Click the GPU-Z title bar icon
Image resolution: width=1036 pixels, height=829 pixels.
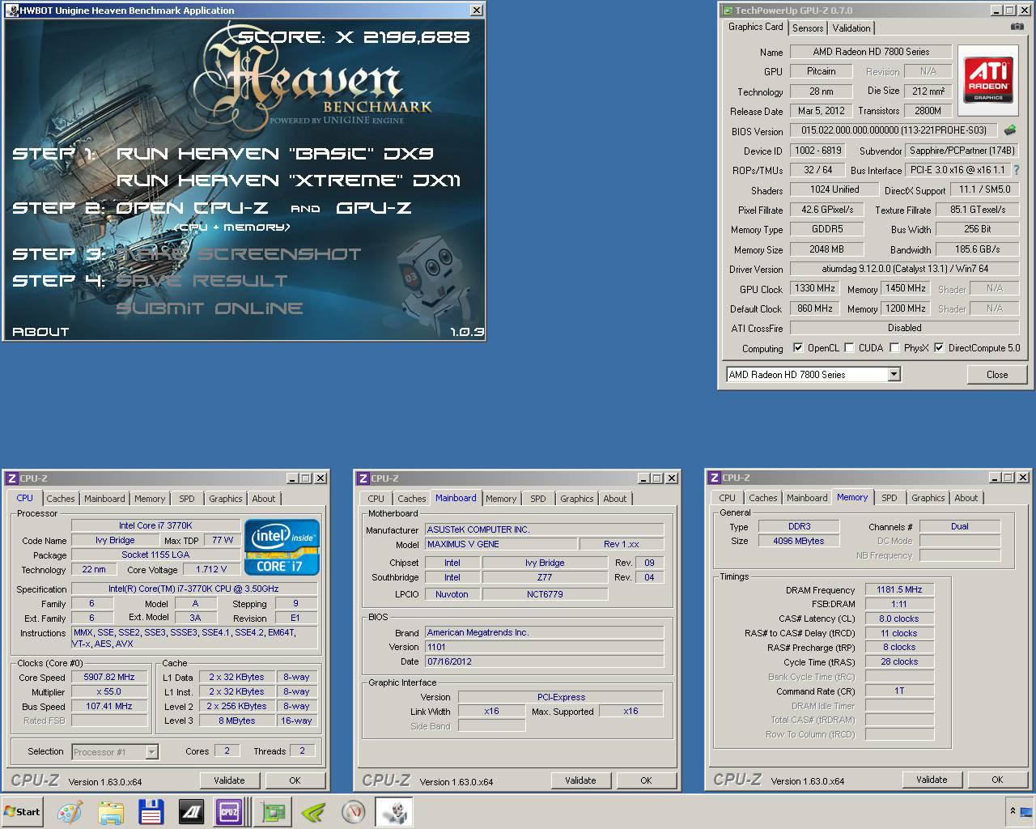coord(727,11)
